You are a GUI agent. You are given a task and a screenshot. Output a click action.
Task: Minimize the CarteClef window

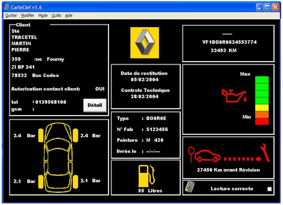point(259,7)
